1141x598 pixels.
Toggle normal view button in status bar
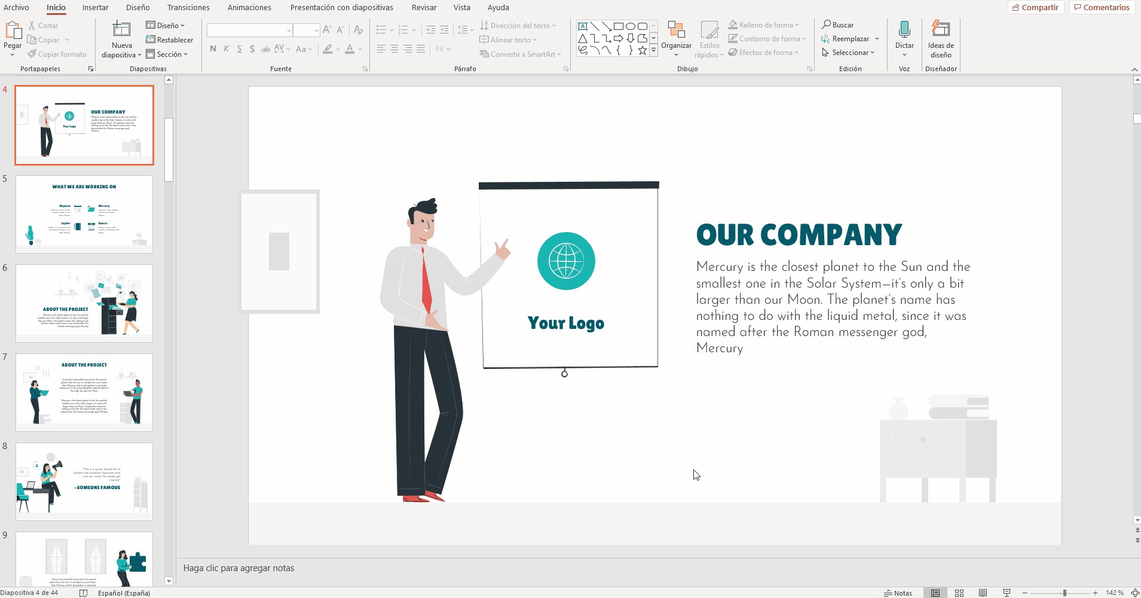coord(935,593)
